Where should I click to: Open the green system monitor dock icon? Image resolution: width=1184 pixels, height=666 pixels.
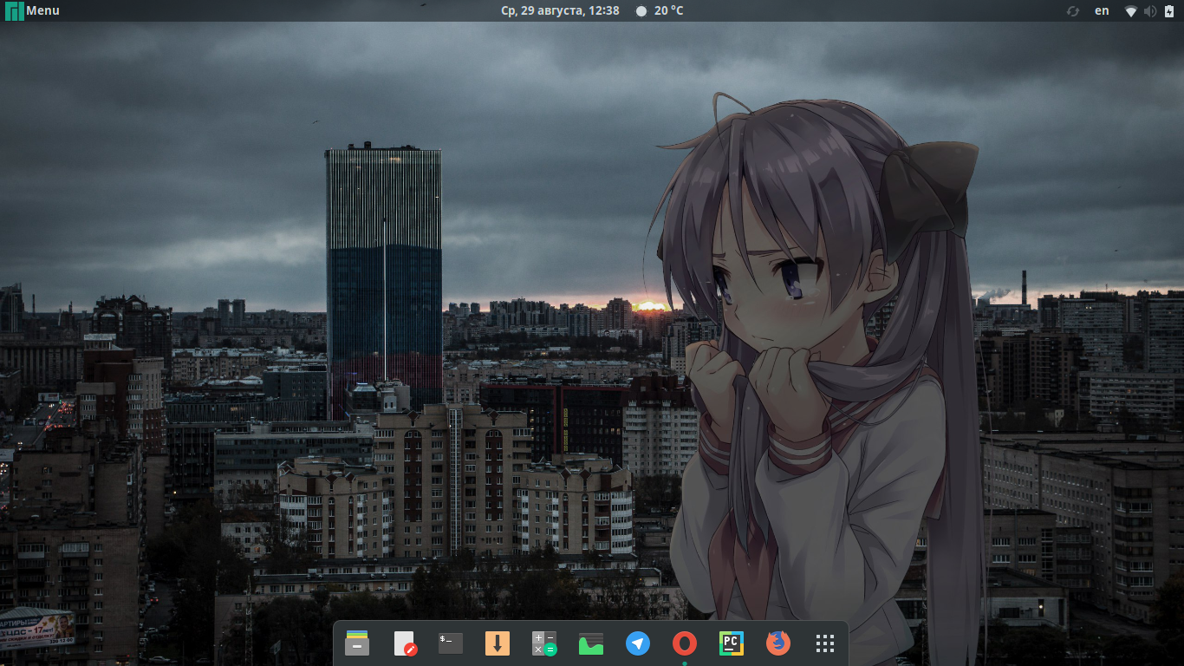[x=591, y=643]
